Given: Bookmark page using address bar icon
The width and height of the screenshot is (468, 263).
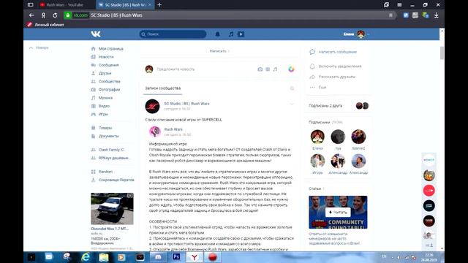Looking at the screenshot, I should point(390,15).
